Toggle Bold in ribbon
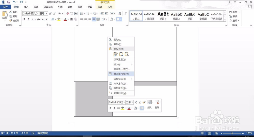The image size is (254, 137). point(24,19)
